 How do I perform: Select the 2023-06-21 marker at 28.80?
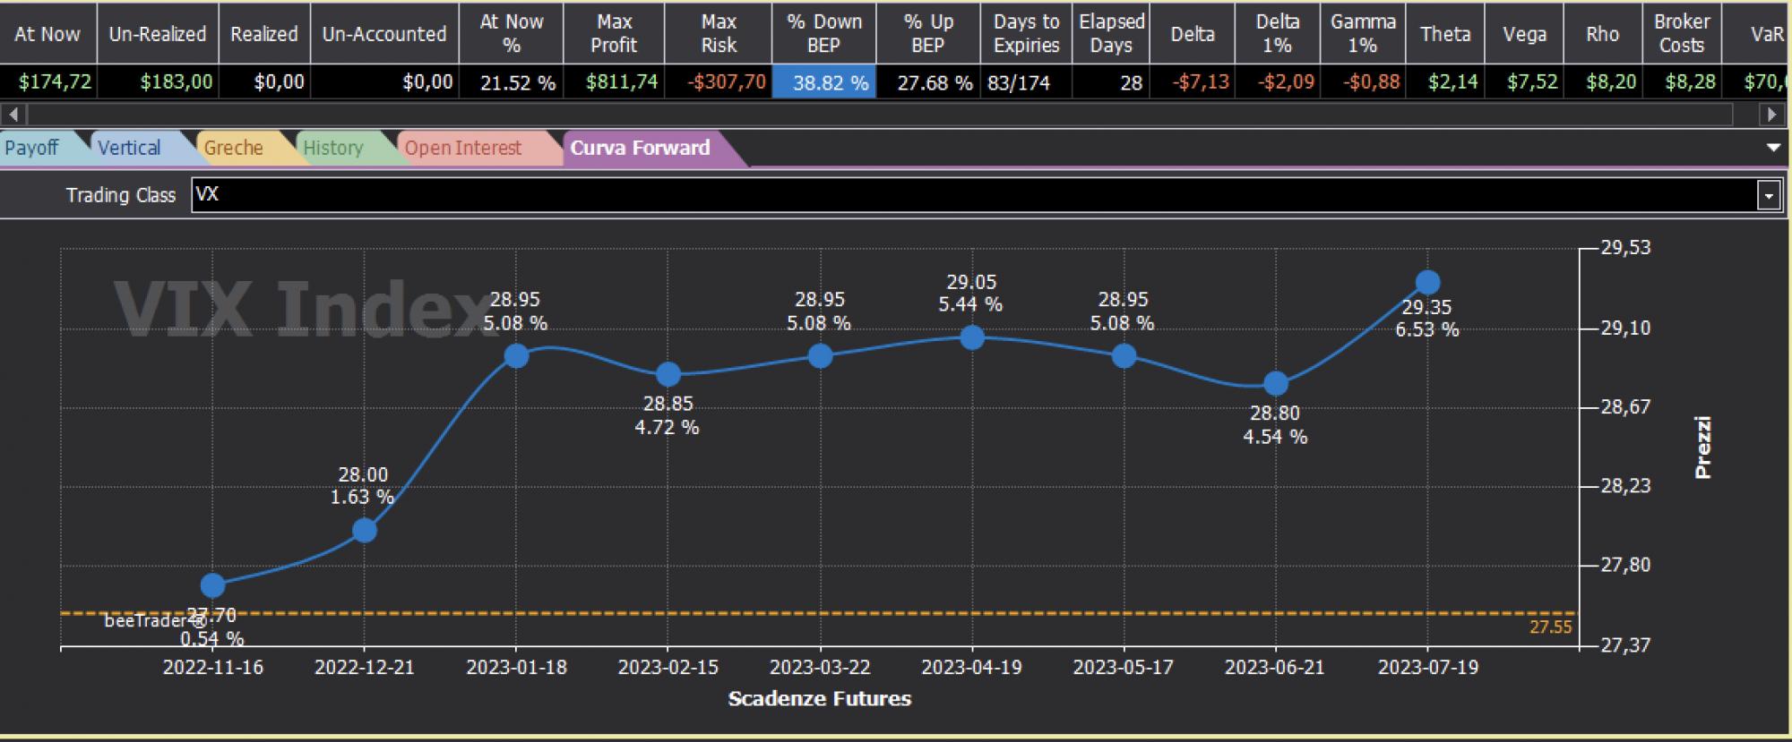tap(1276, 384)
